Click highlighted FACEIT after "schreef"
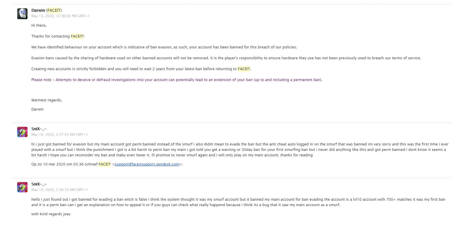455x225 pixels. point(104,164)
